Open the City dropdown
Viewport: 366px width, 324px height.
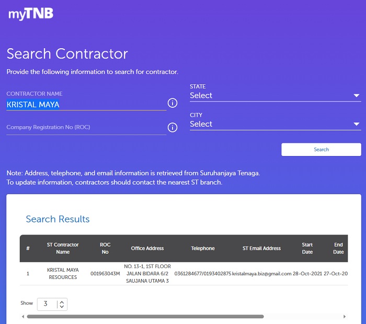coord(275,124)
